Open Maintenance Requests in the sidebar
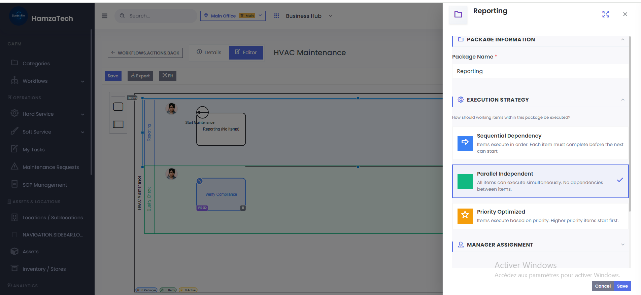 click(50, 167)
